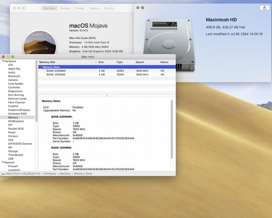Open Ethernet Cards in the sidebar

(x=17, y=99)
